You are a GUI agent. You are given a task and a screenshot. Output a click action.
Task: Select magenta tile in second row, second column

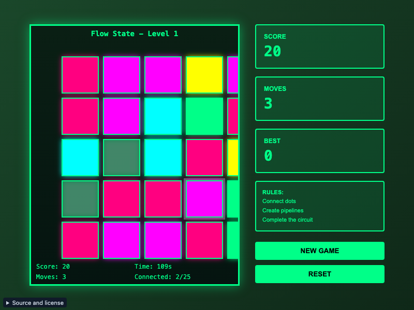coord(122,116)
